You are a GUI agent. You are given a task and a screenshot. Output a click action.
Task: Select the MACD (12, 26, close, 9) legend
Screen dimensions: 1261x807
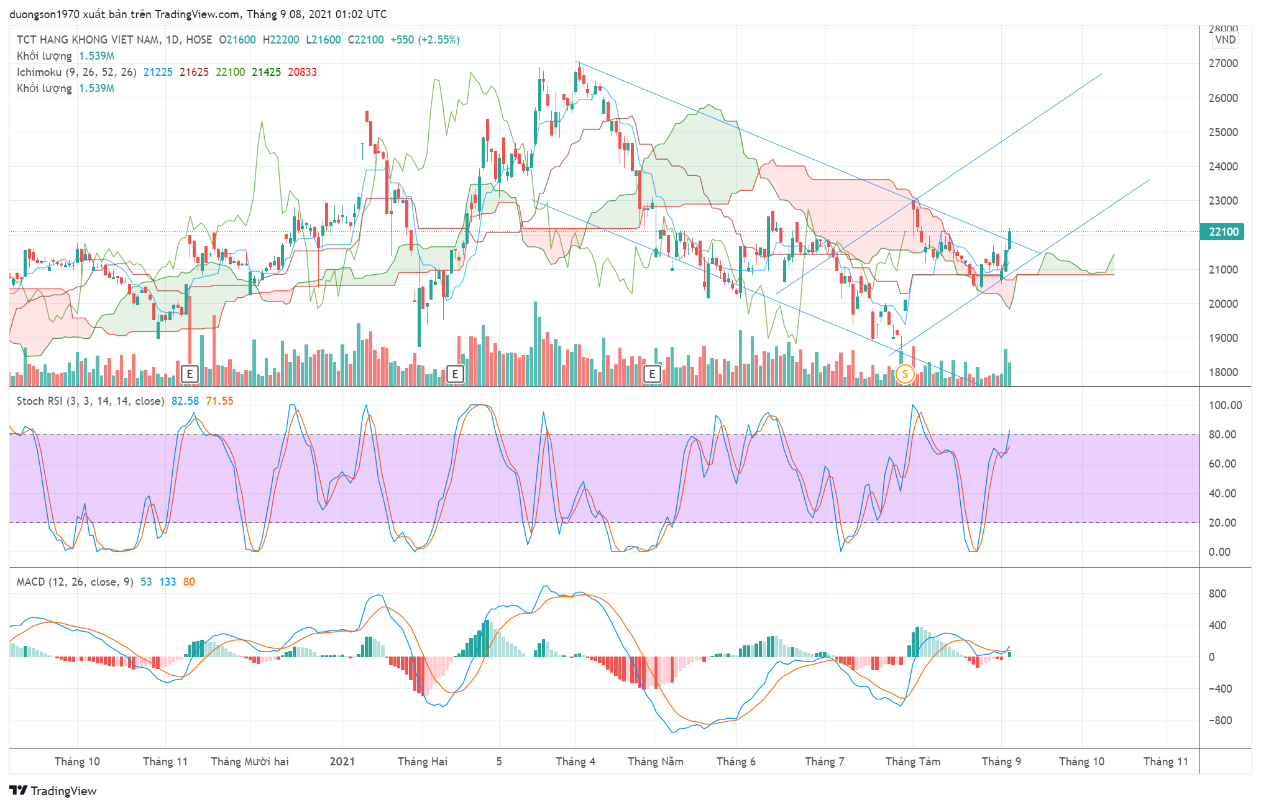75,582
